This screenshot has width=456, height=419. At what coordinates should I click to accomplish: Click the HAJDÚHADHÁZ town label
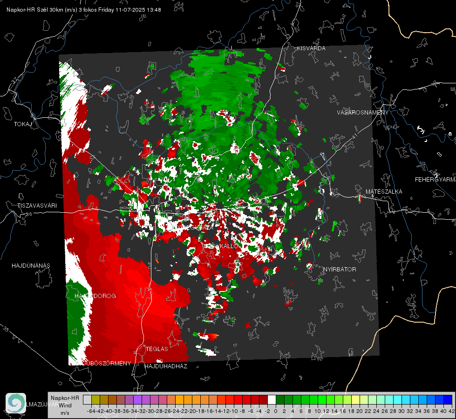click(166, 366)
